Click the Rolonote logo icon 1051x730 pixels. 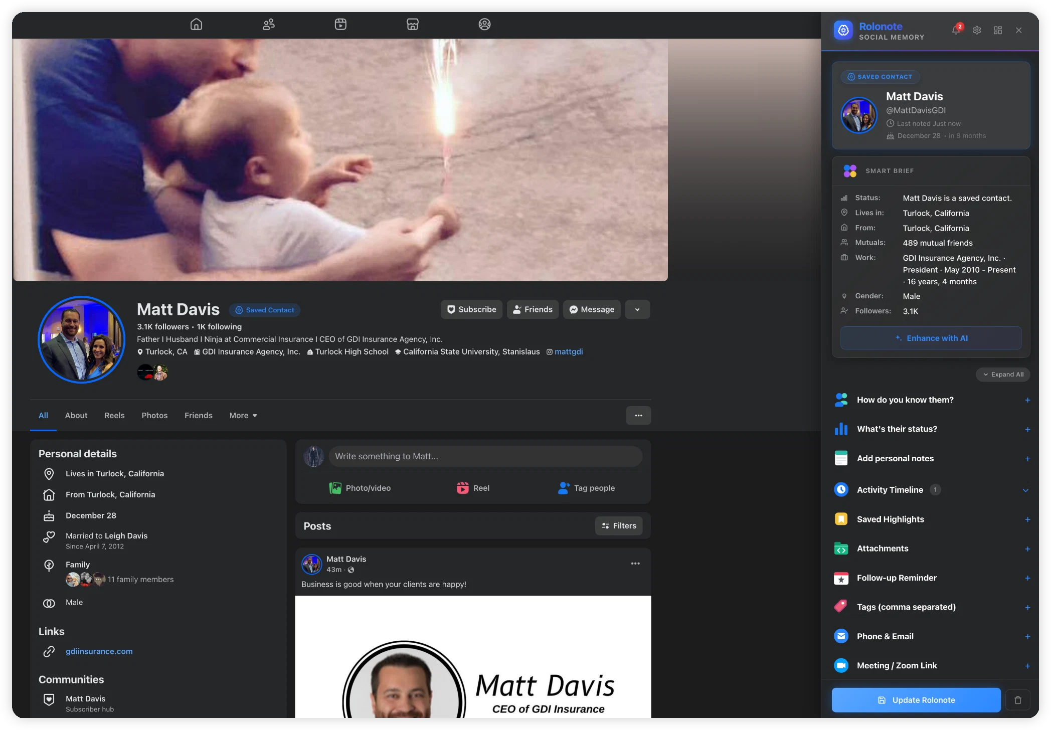pos(843,30)
